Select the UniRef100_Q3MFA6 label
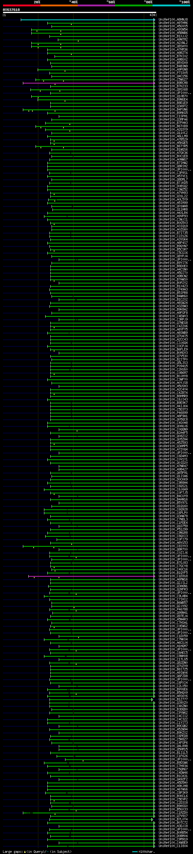Viewport: 193px width, 854px height. [x=173, y=120]
